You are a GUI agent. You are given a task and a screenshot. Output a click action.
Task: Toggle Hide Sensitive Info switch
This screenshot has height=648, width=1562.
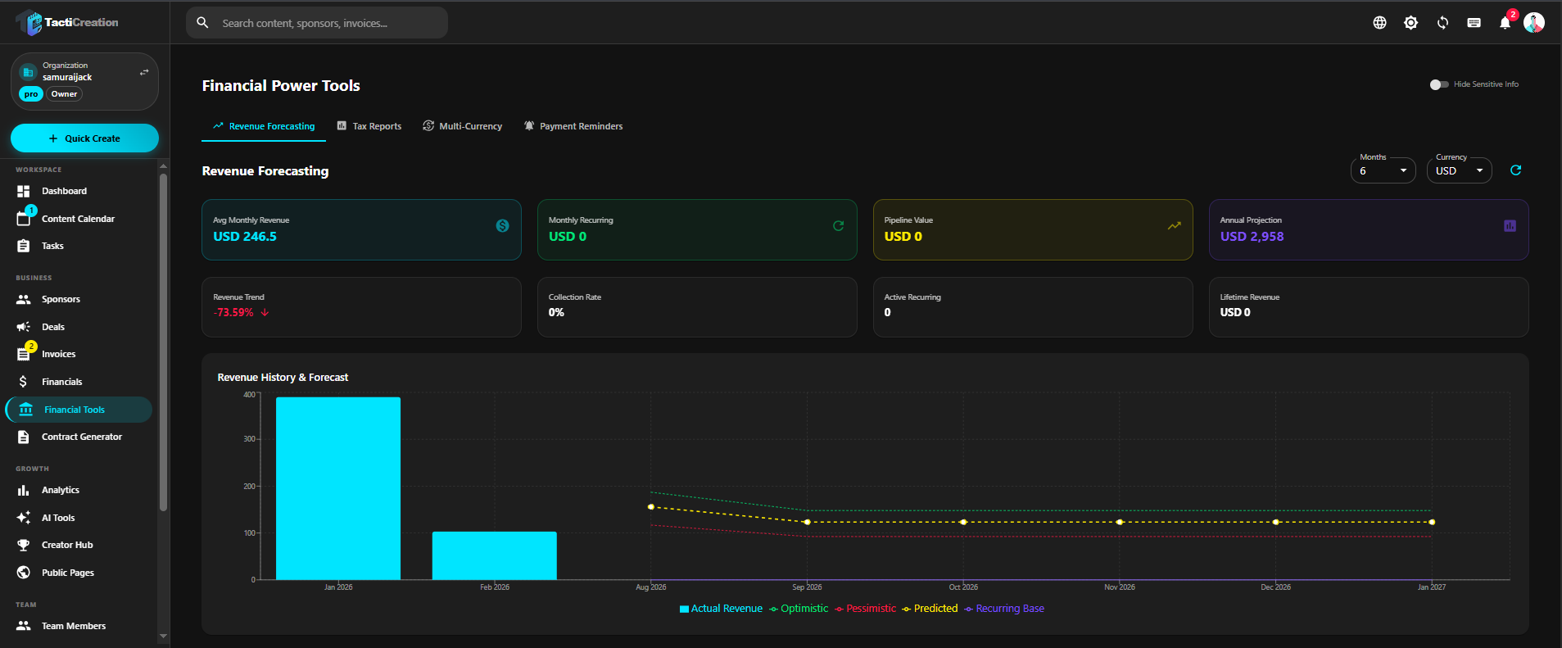coord(1439,84)
